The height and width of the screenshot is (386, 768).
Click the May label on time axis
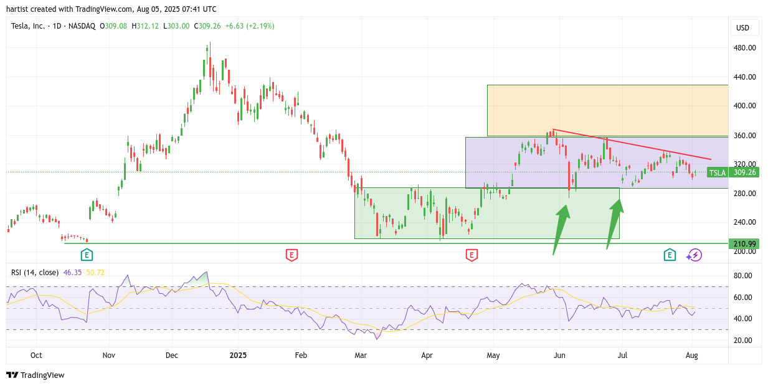493,355
